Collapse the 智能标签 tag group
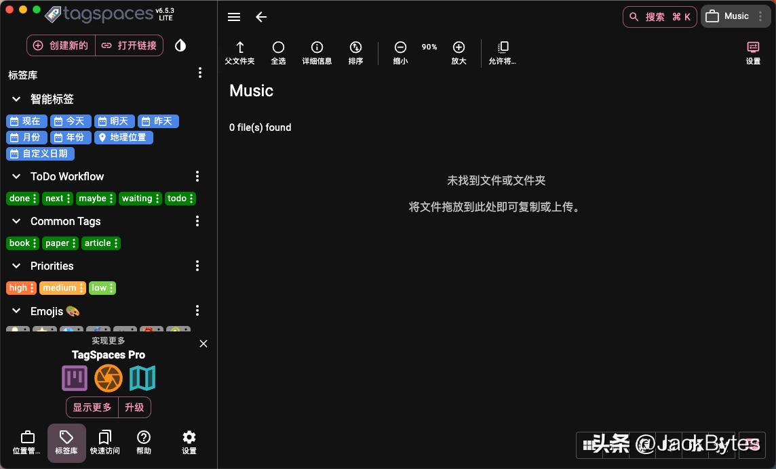Image resolution: width=776 pixels, height=469 pixels. tap(16, 99)
